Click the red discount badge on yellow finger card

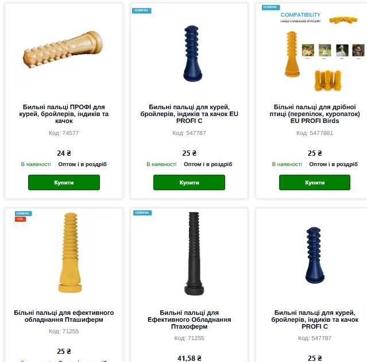[x=20, y=219]
